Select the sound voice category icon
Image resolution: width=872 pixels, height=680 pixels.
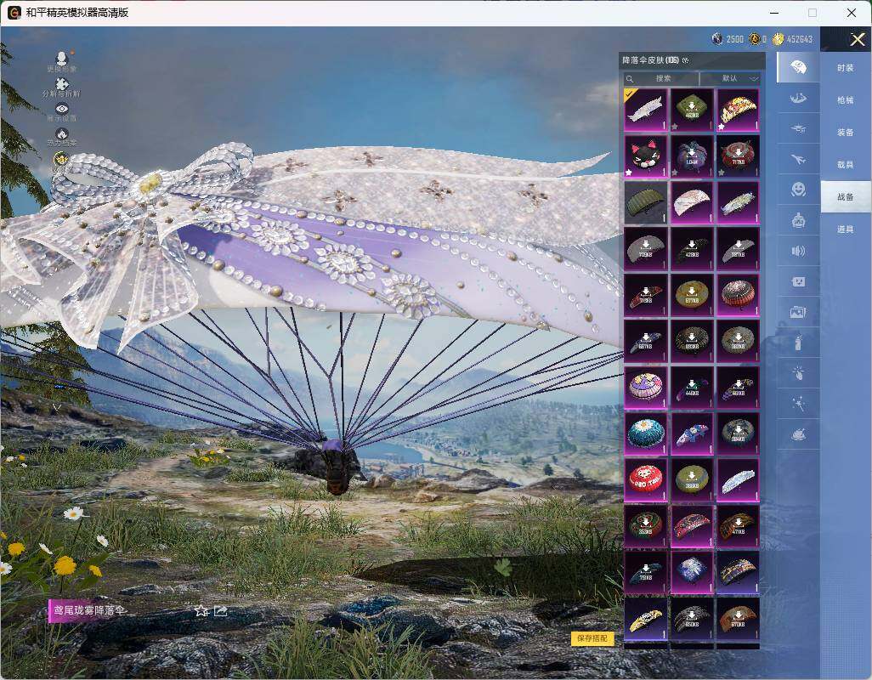pos(798,251)
